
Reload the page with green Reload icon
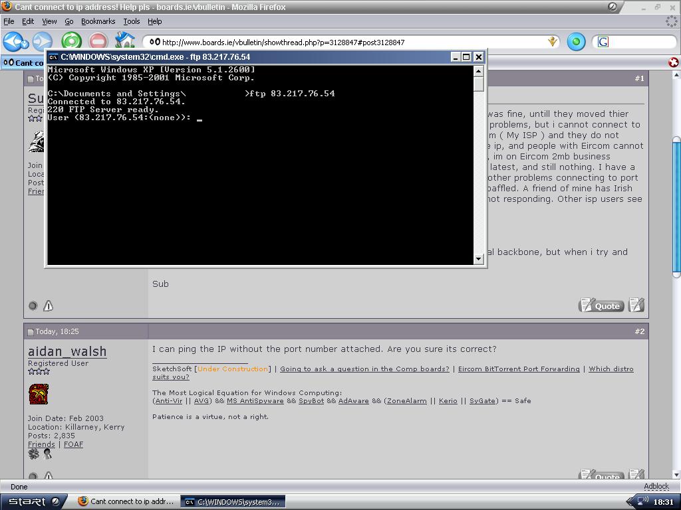coord(71,42)
